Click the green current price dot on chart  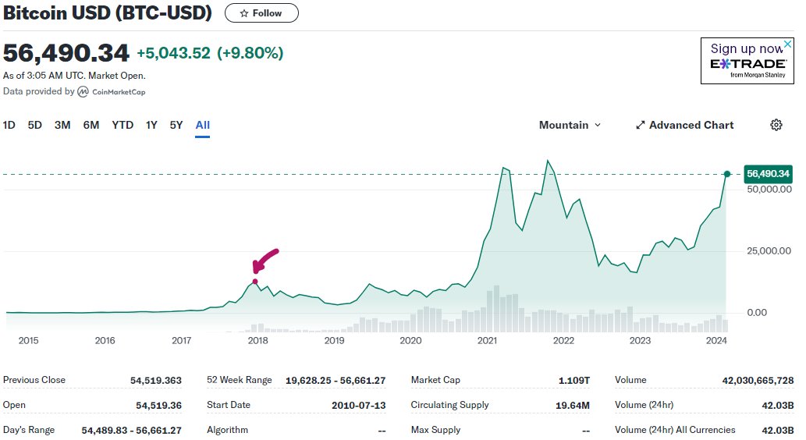tap(727, 174)
